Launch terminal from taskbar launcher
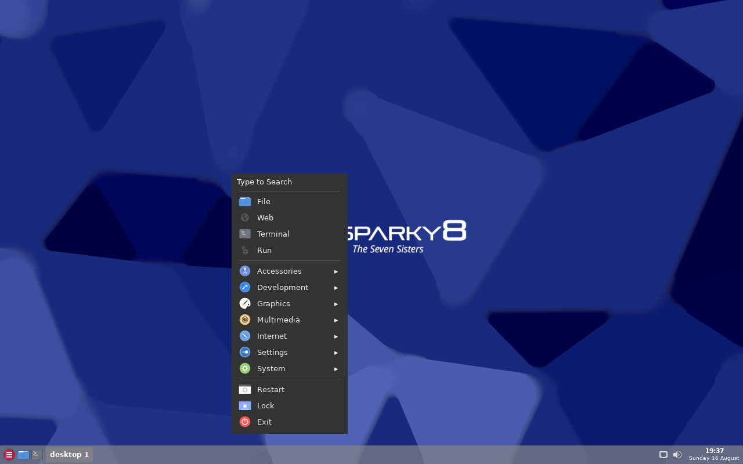Image resolution: width=743 pixels, height=464 pixels. tap(37, 455)
